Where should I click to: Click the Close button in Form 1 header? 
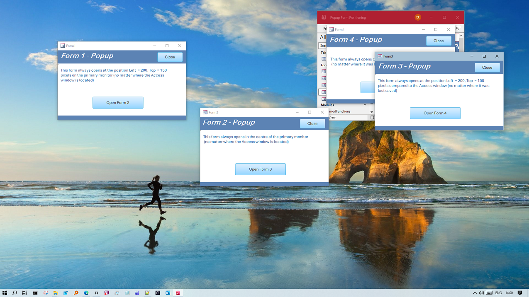(x=170, y=57)
